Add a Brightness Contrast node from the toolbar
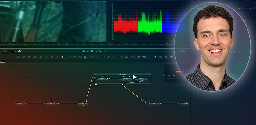 58,57
